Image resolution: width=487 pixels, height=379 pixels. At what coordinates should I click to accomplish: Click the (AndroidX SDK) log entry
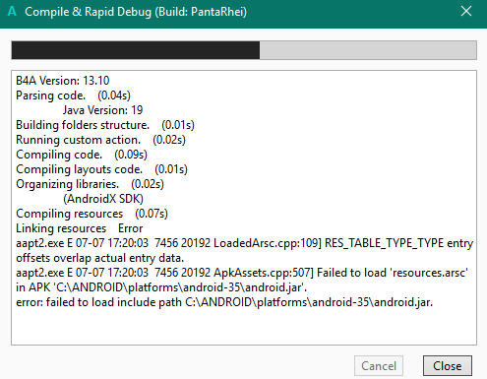click(x=103, y=199)
